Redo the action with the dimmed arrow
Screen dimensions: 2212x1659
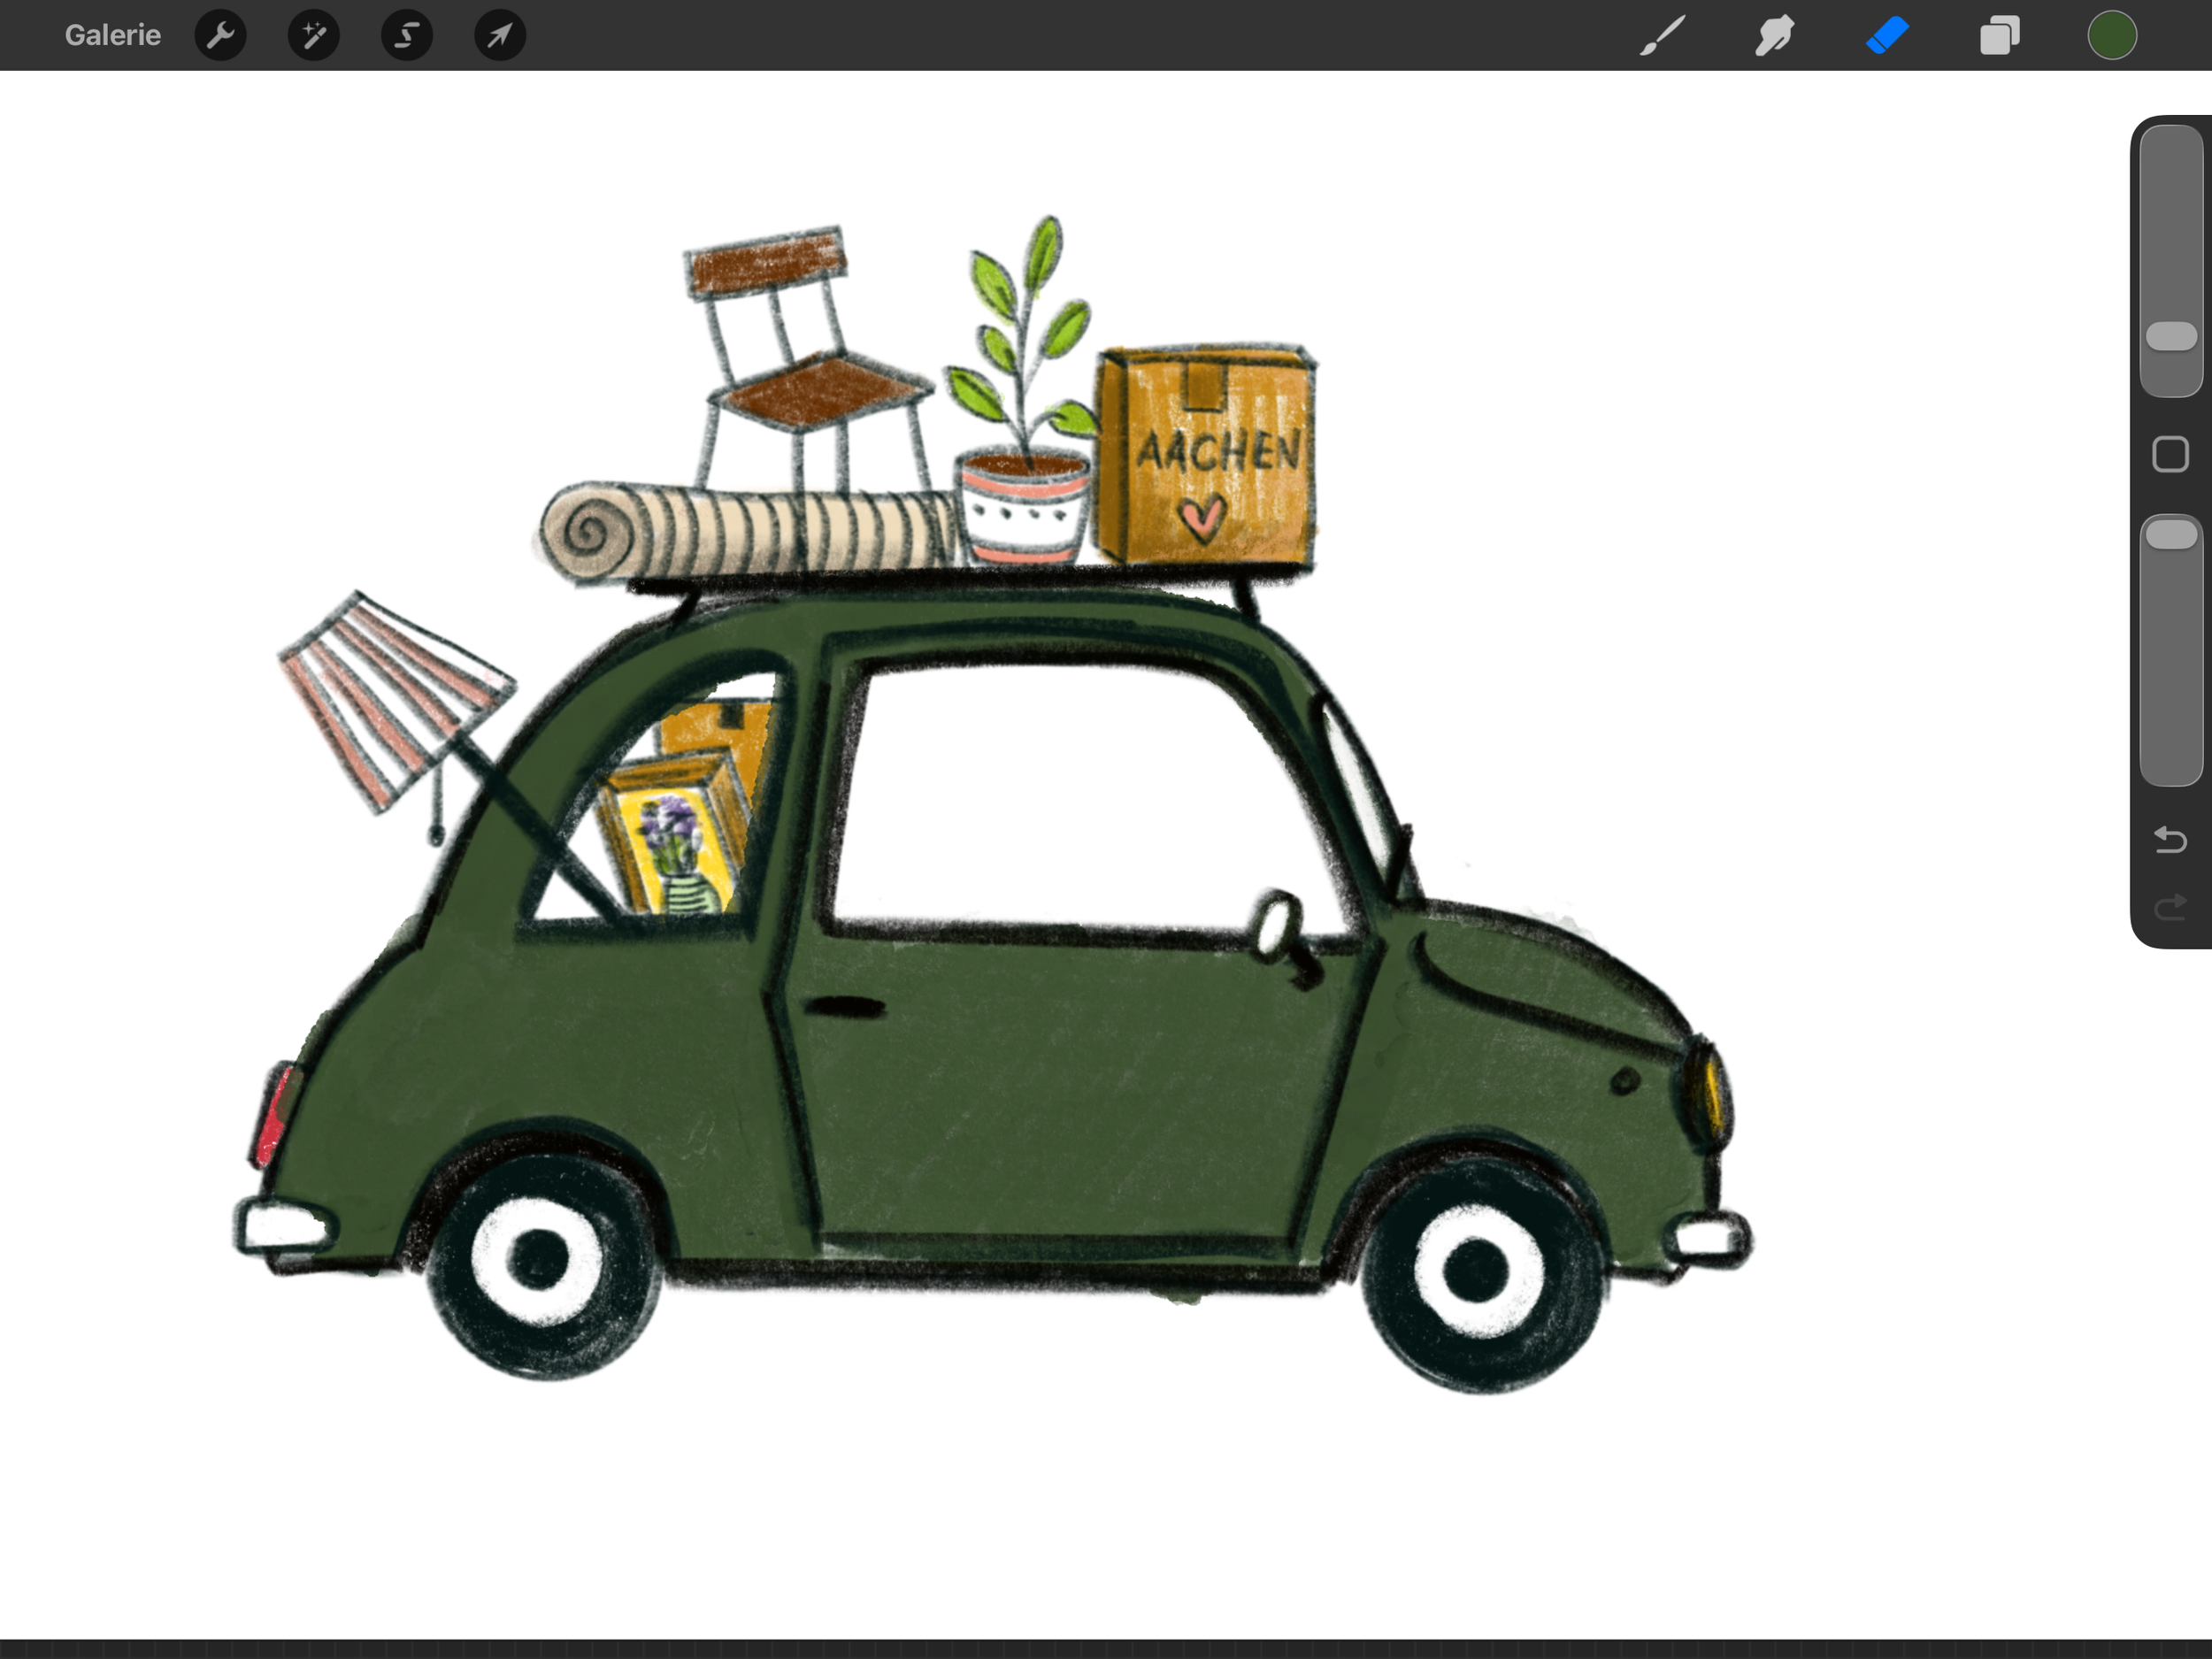(x=2170, y=907)
